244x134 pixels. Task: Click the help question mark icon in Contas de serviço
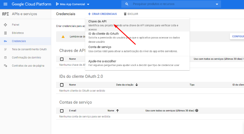point(197,110)
